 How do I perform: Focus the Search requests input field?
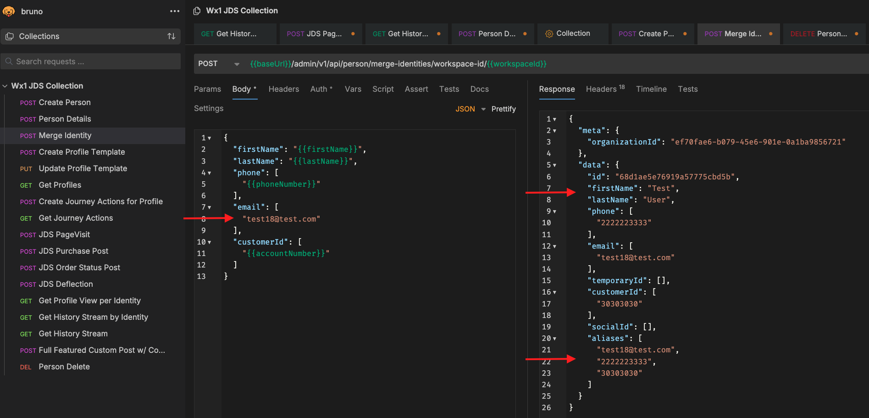point(91,61)
